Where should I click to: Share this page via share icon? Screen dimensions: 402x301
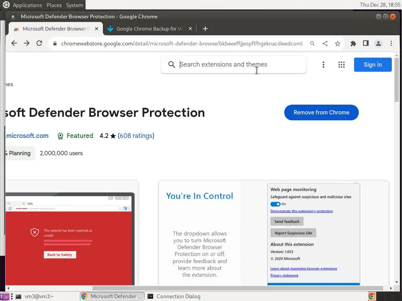tap(325, 44)
